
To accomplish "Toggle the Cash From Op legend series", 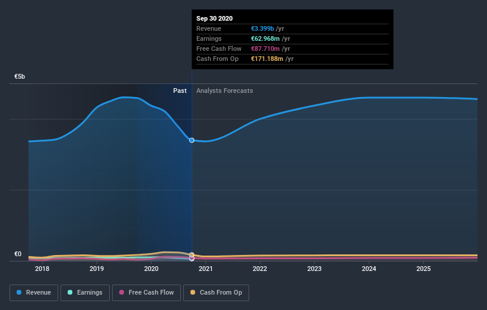I will pos(216,293).
